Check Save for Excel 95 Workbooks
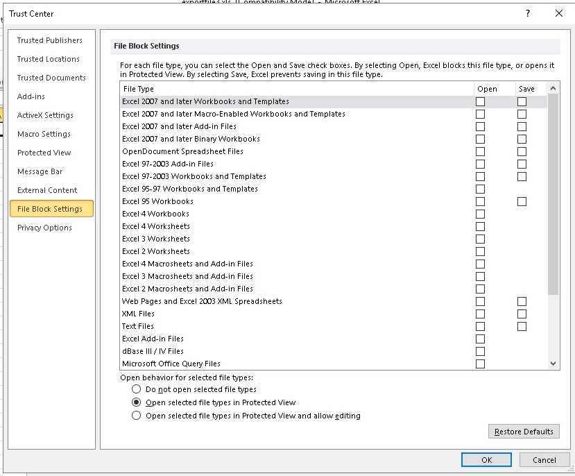 pyautogui.click(x=522, y=201)
